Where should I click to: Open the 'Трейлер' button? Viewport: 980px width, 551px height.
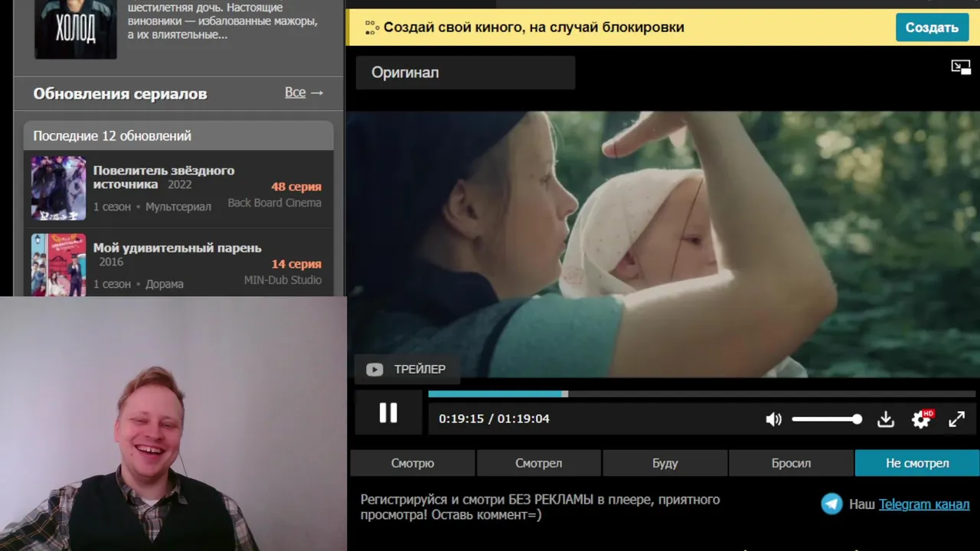407,370
